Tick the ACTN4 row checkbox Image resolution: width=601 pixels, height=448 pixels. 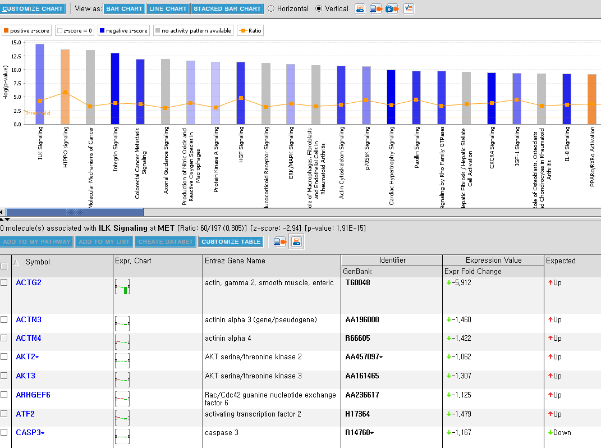pyautogui.click(x=4, y=338)
